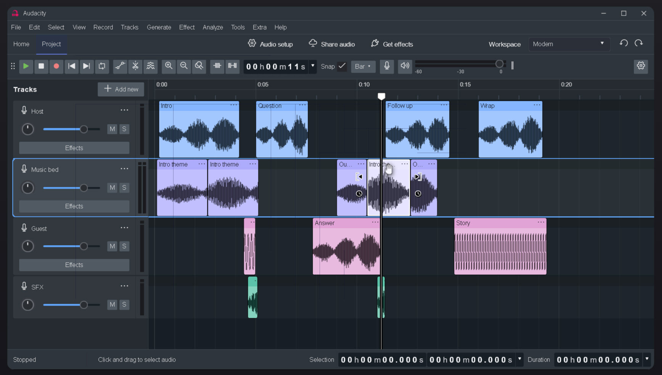Mute the SFX track
The height and width of the screenshot is (375, 662).
[x=112, y=305]
